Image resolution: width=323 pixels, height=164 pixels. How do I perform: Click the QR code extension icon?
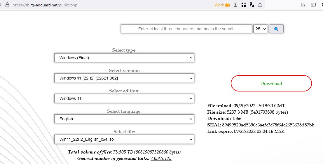coord(244,5)
